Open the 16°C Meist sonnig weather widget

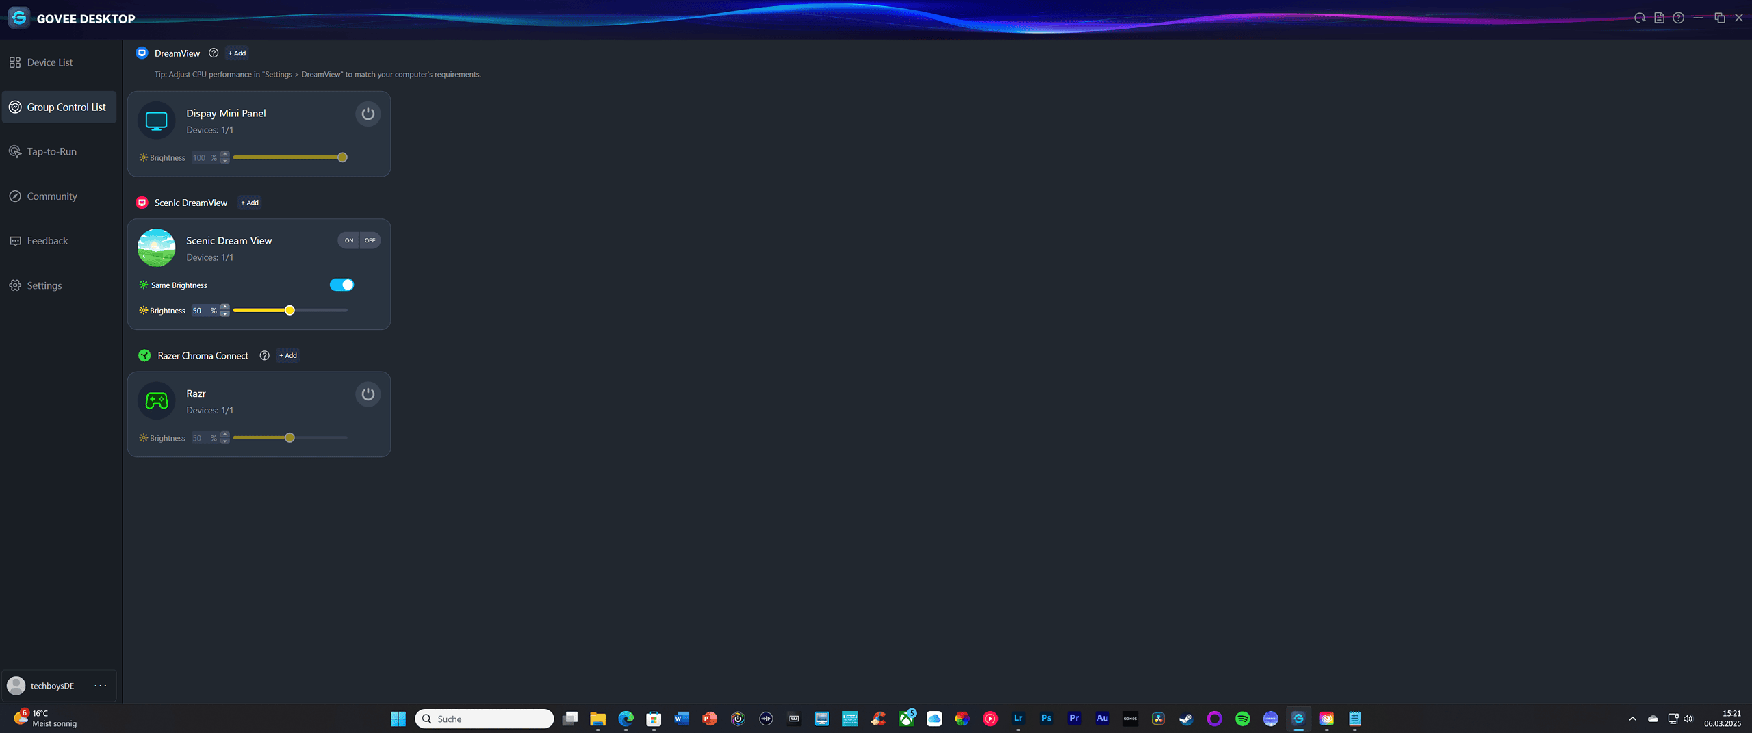(45, 719)
